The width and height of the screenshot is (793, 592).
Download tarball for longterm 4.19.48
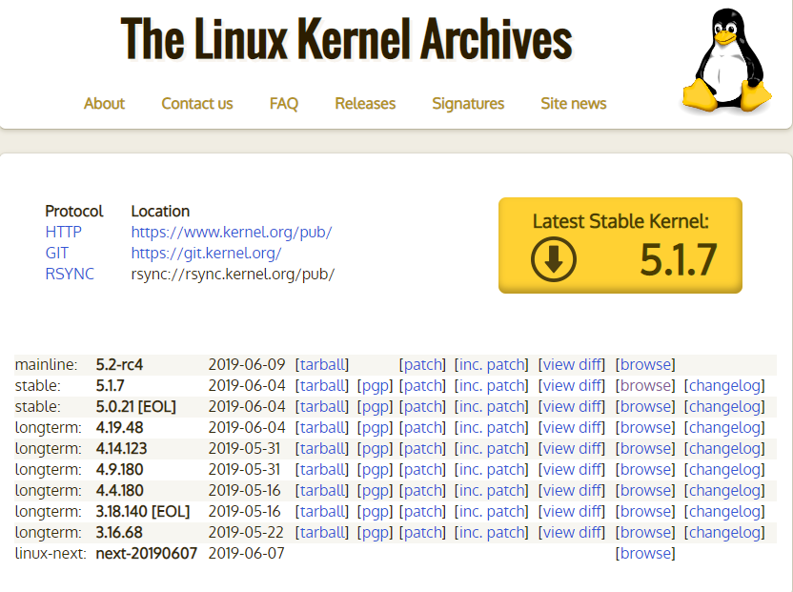pyautogui.click(x=322, y=427)
